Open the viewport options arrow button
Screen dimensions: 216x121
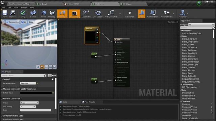3,22
